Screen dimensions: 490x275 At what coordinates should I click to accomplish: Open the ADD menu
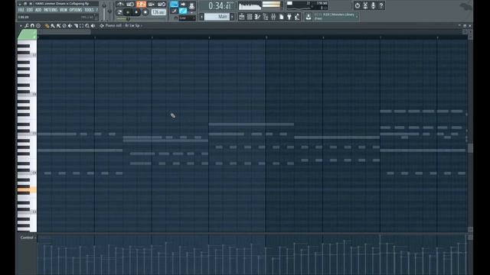click(x=38, y=10)
